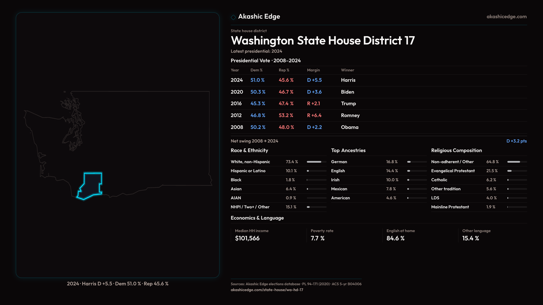Screen dimensions: 543x305
Task: Click the R +6.4 margin for 2012
Action: (314, 116)
